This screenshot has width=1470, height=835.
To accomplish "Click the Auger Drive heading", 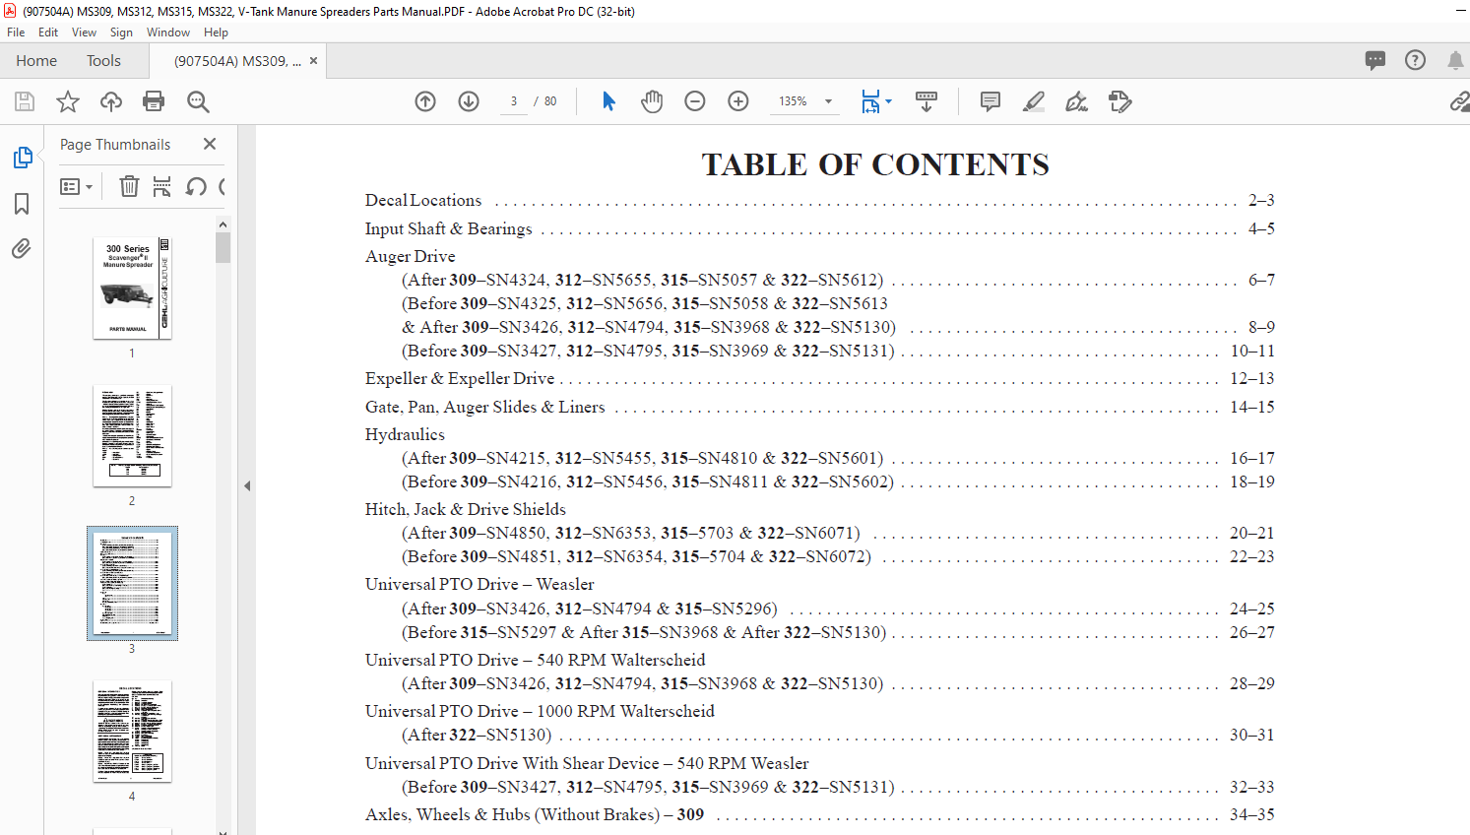I will tap(410, 256).
